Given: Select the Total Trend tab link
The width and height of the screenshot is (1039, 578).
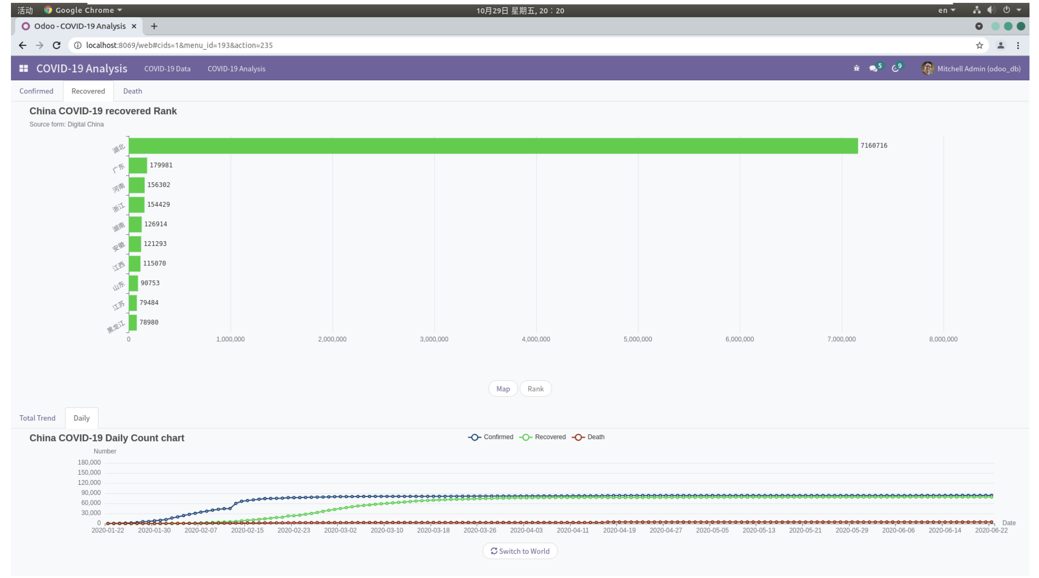Looking at the screenshot, I should pos(37,418).
